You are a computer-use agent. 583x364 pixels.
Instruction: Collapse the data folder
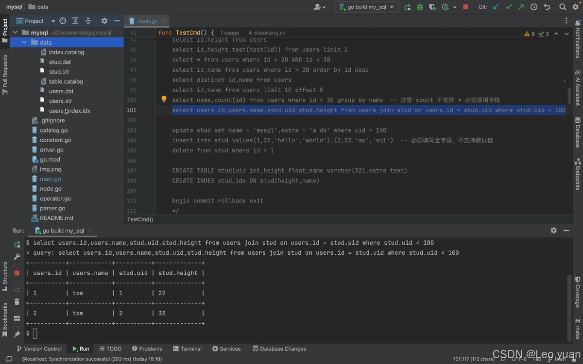click(x=24, y=42)
